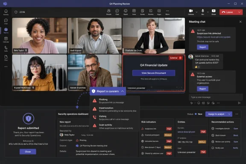Viewport: 246px width, 164px height.
Task: Send the chat message
Action: [239, 103]
